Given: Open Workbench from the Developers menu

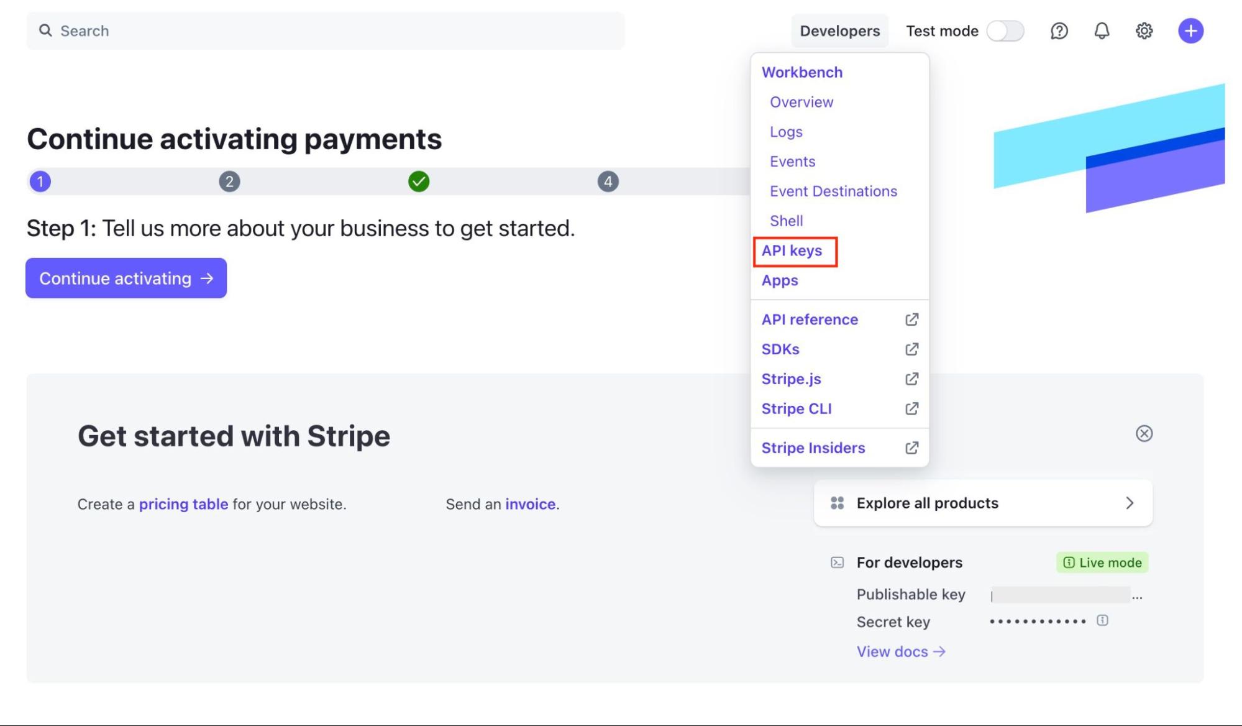Looking at the screenshot, I should pyautogui.click(x=802, y=72).
